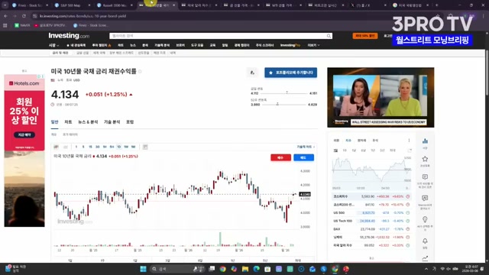Viewport: 489px width, 275px height.
Task: Open three-dot menu in indices widget
Action: coord(409,141)
